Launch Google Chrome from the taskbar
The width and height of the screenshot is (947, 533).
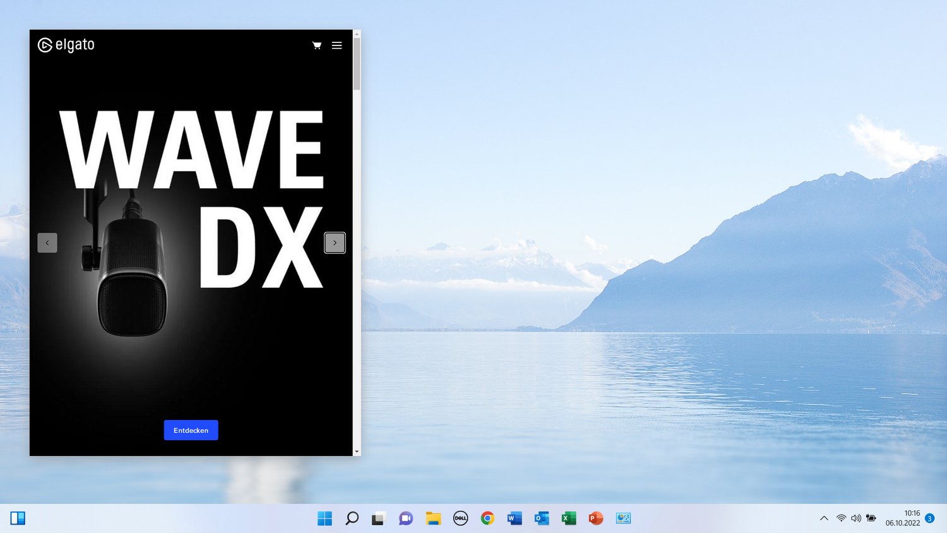[487, 518]
